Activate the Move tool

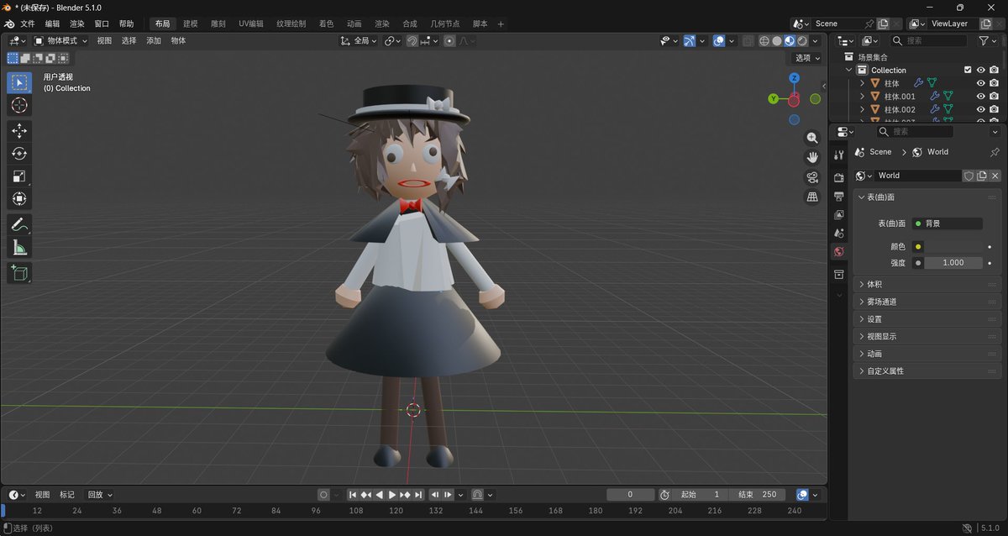point(20,131)
